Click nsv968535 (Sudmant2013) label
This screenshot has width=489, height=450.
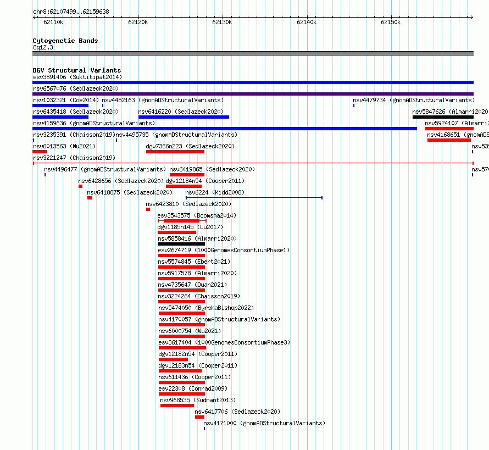click(x=198, y=400)
